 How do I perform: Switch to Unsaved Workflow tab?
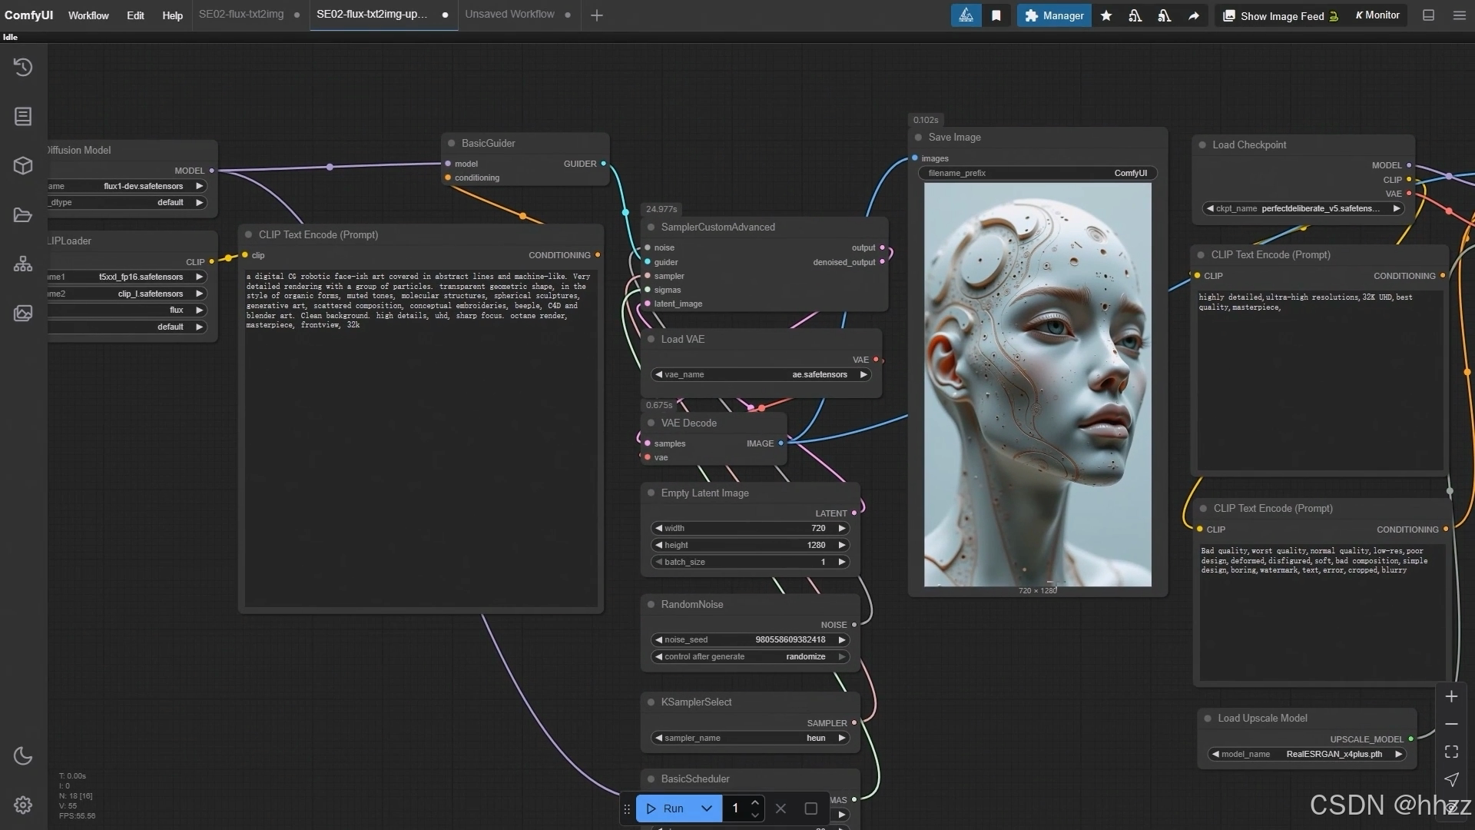[509, 15]
